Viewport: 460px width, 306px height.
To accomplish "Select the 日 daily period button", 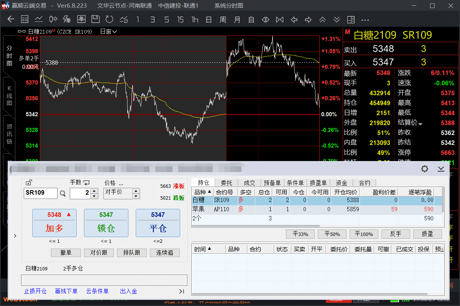I will click(x=209, y=20).
